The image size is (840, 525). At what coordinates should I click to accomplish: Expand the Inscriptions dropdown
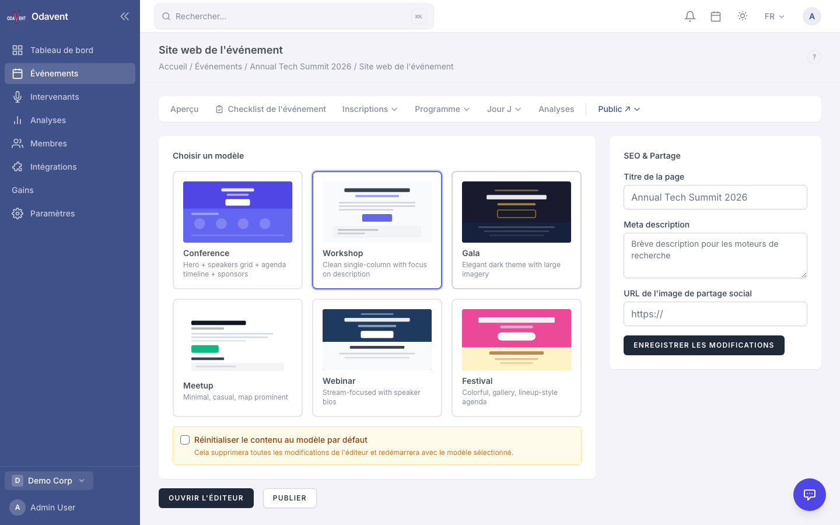(x=370, y=109)
